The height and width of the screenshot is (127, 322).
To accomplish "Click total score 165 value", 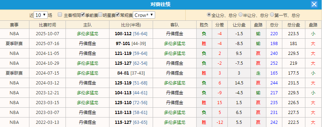I will point(274,73).
